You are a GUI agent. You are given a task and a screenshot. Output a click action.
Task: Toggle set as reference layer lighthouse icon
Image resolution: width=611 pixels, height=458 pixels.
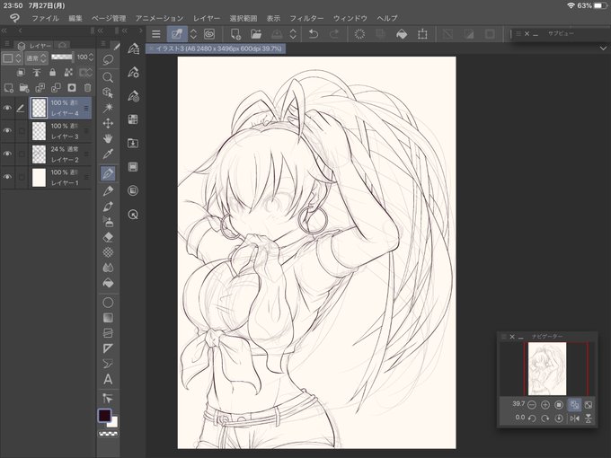point(37,73)
